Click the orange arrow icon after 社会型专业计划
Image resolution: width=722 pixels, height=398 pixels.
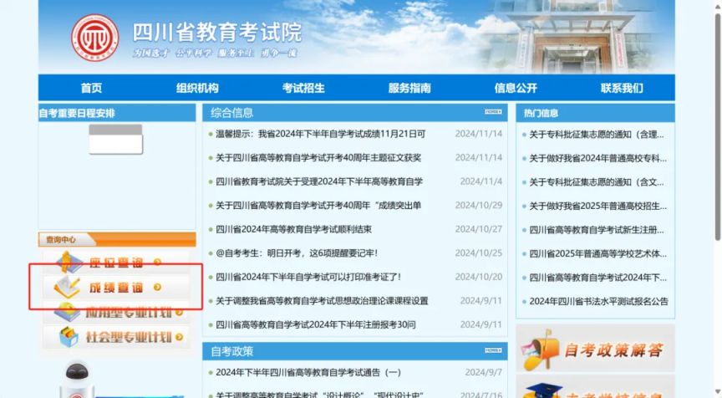[179, 337]
